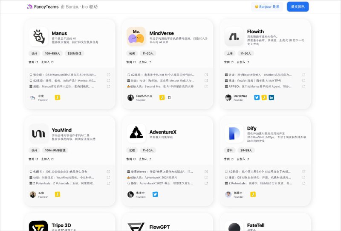
Task: Open Flowith 去加入 link
Action: [243, 62]
